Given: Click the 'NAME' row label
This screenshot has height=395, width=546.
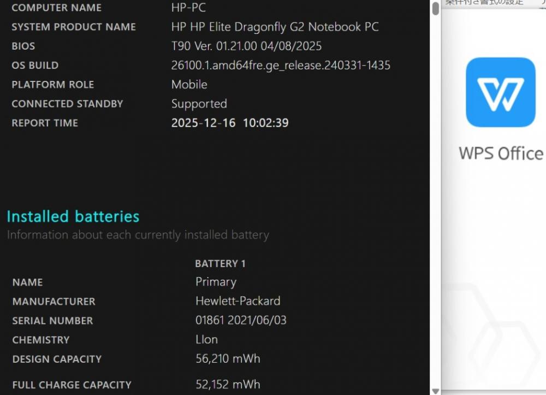Looking at the screenshot, I should [x=27, y=282].
